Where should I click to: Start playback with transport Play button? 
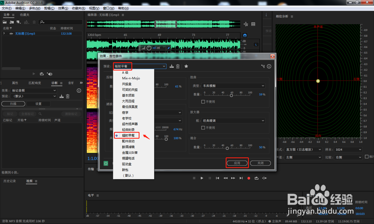202,178
